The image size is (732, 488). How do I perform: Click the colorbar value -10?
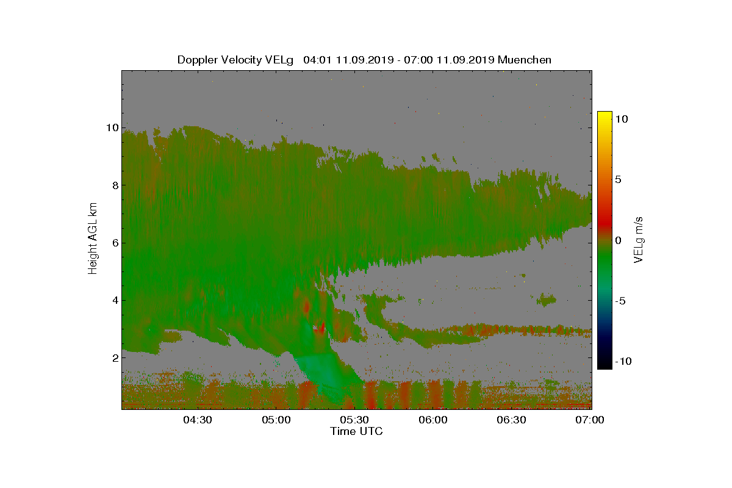click(x=623, y=361)
